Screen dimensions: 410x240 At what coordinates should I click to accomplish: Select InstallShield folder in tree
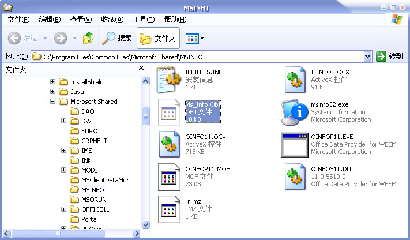pos(81,82)
